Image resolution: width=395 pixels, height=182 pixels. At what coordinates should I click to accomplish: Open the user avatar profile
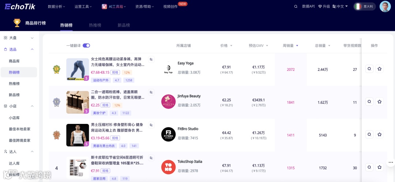click(x=385, y=7)
